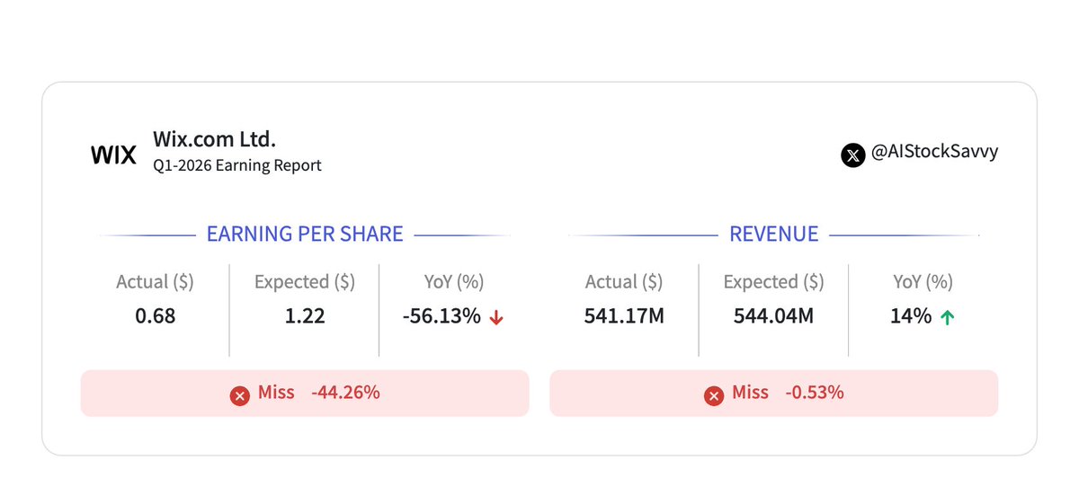
Task: Click the Revenue Miss red cross icon
Action: tap(714, 395)
